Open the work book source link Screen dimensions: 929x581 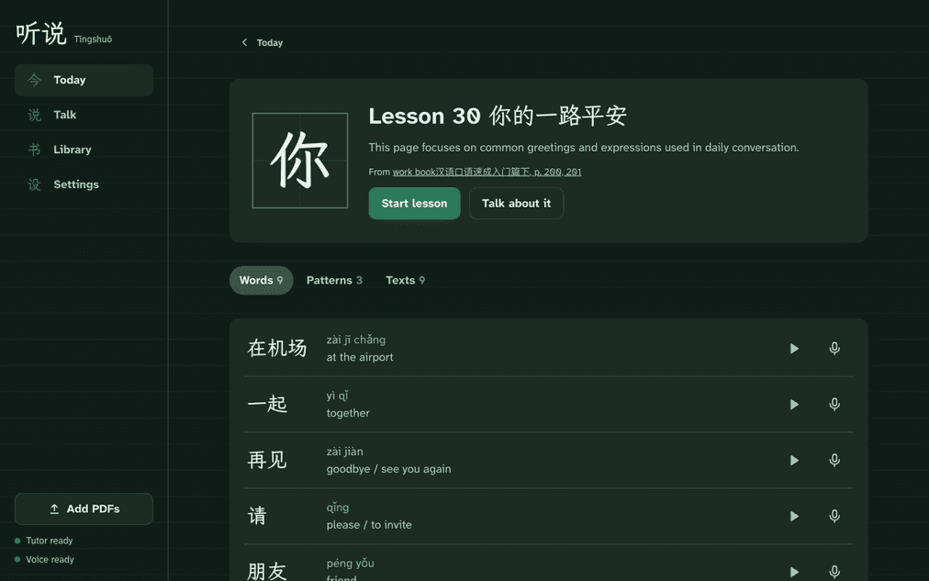tap(487, 172)
